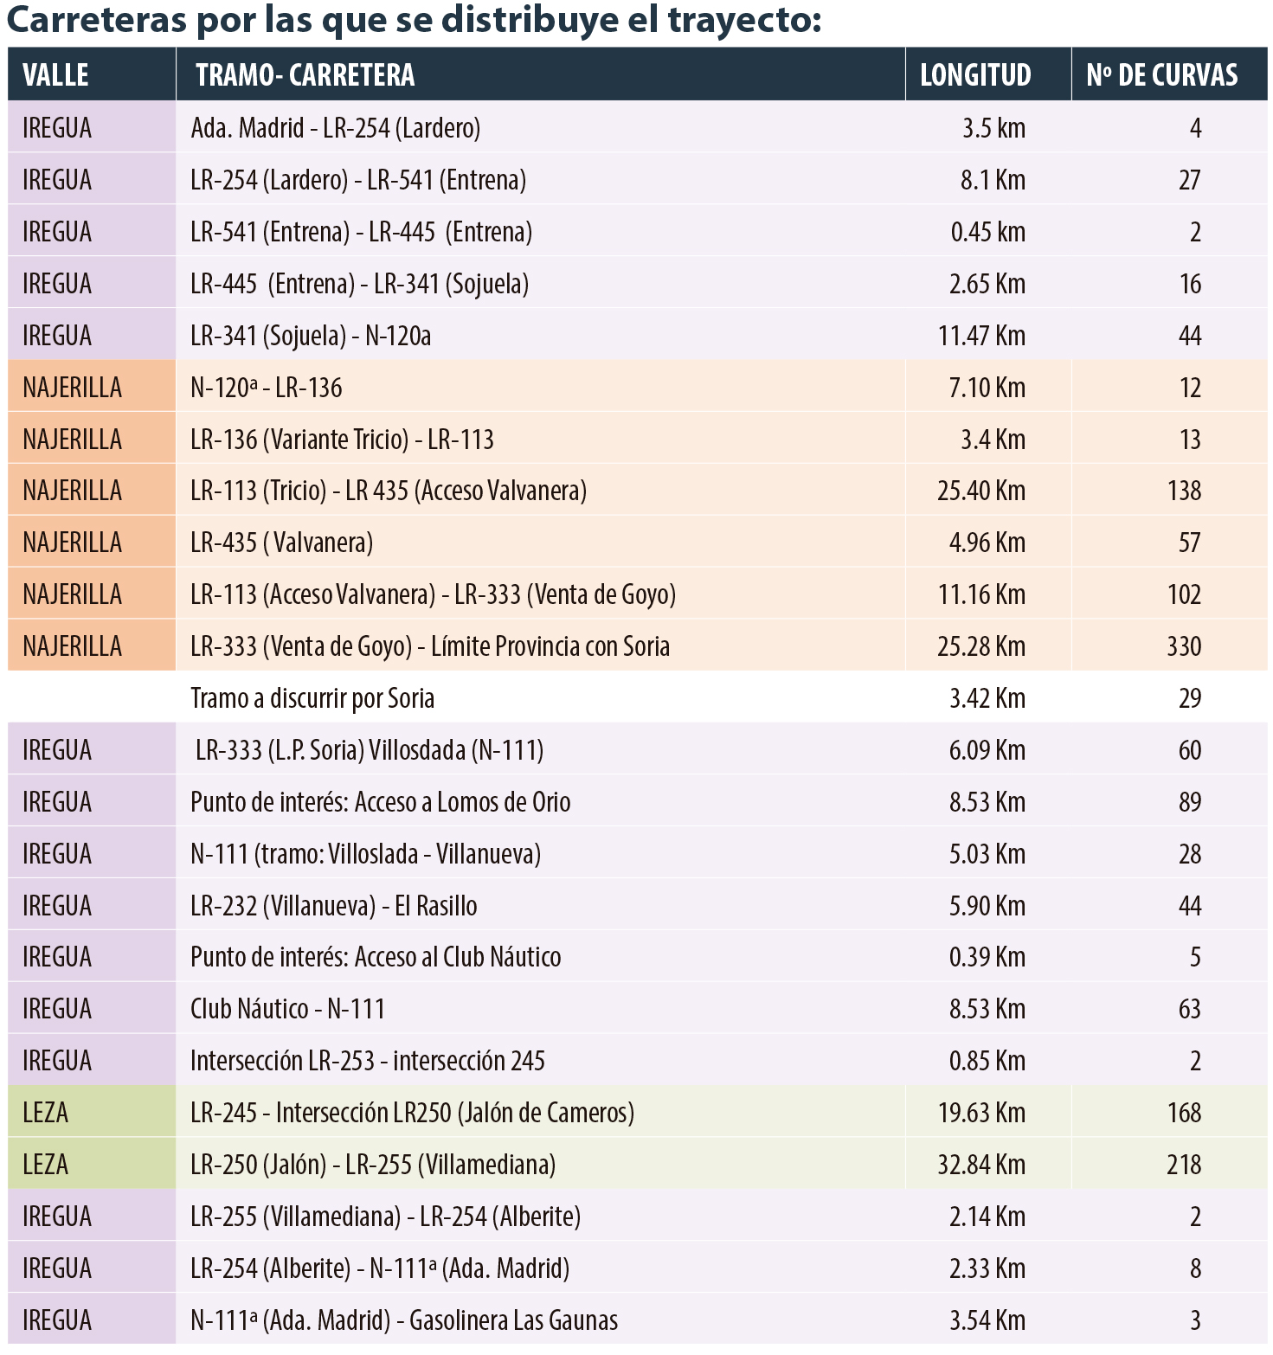Click the Nº DE CURVAS column header
The width and height of the screenshot is (1273, 1355).
click(x=1162, y=75)
